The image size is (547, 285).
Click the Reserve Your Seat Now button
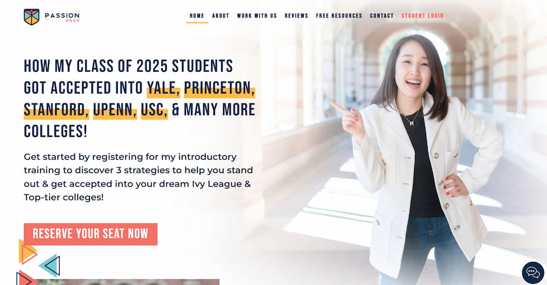(91, 234)
